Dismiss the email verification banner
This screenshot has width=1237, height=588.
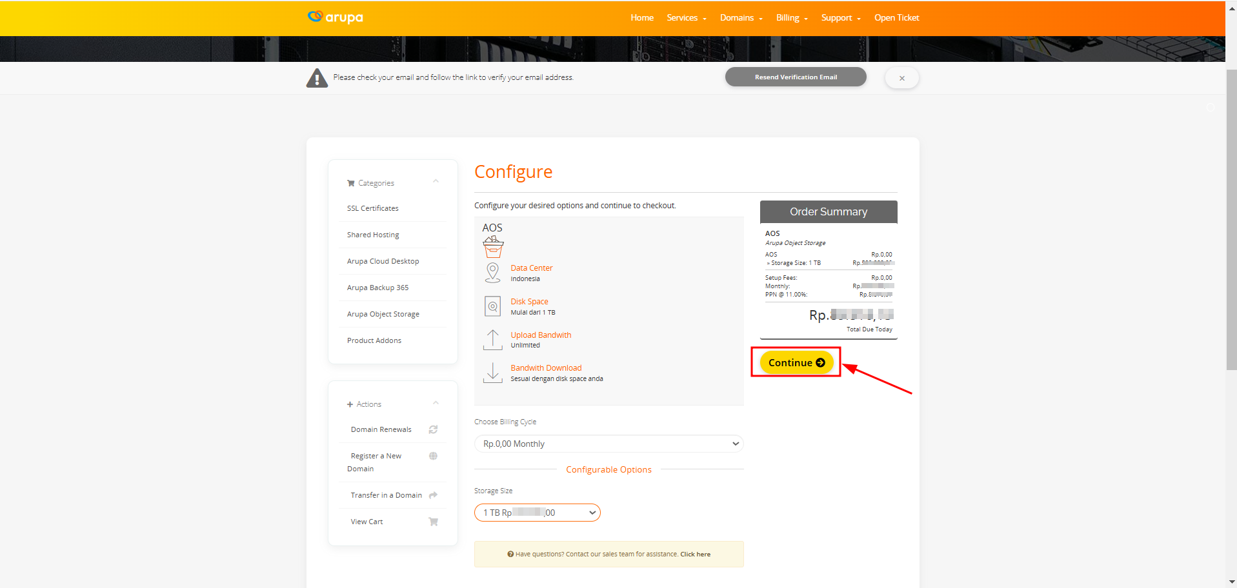(901, 77)
